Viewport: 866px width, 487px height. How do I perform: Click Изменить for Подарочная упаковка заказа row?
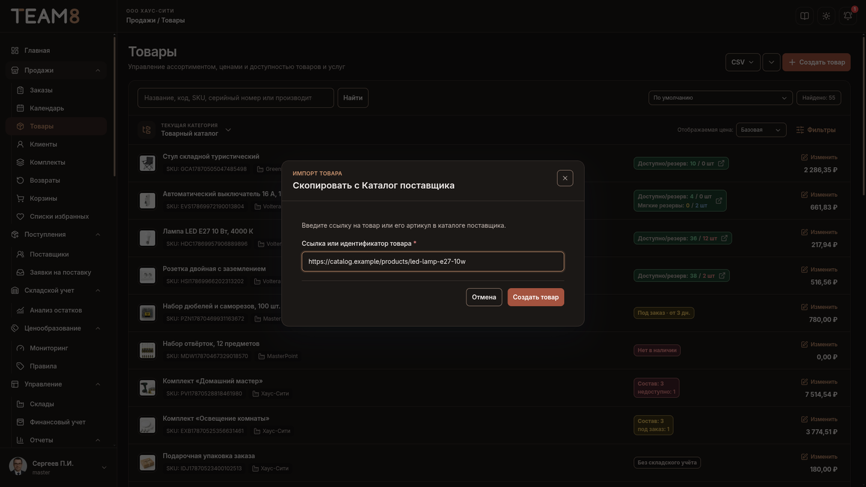tap(819, 456)
